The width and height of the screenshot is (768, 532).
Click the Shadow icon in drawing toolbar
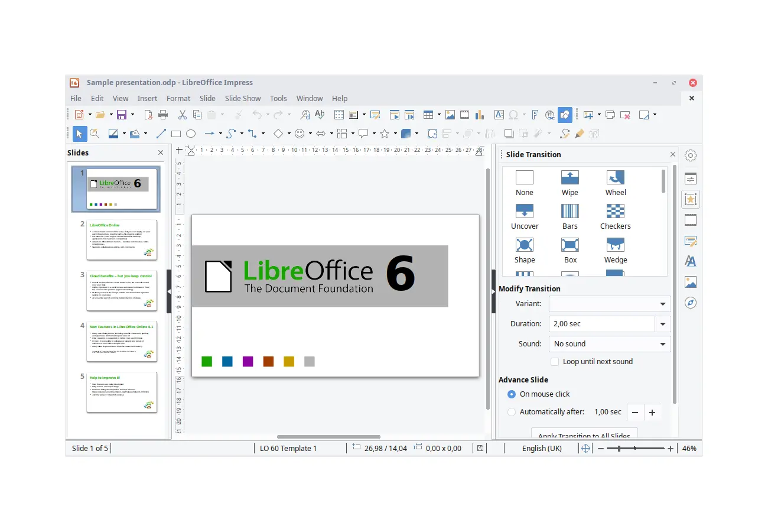pos(508,134)
